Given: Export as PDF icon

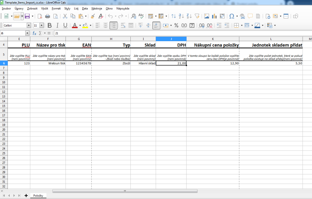Looking at the screenshot, I should click(x=40, y=16).
